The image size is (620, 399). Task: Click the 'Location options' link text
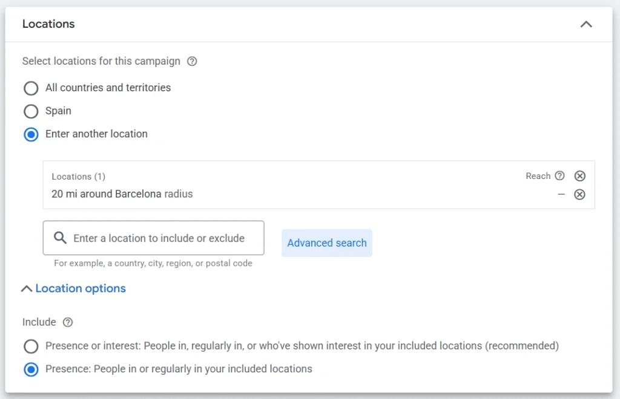tap(81, 288)
